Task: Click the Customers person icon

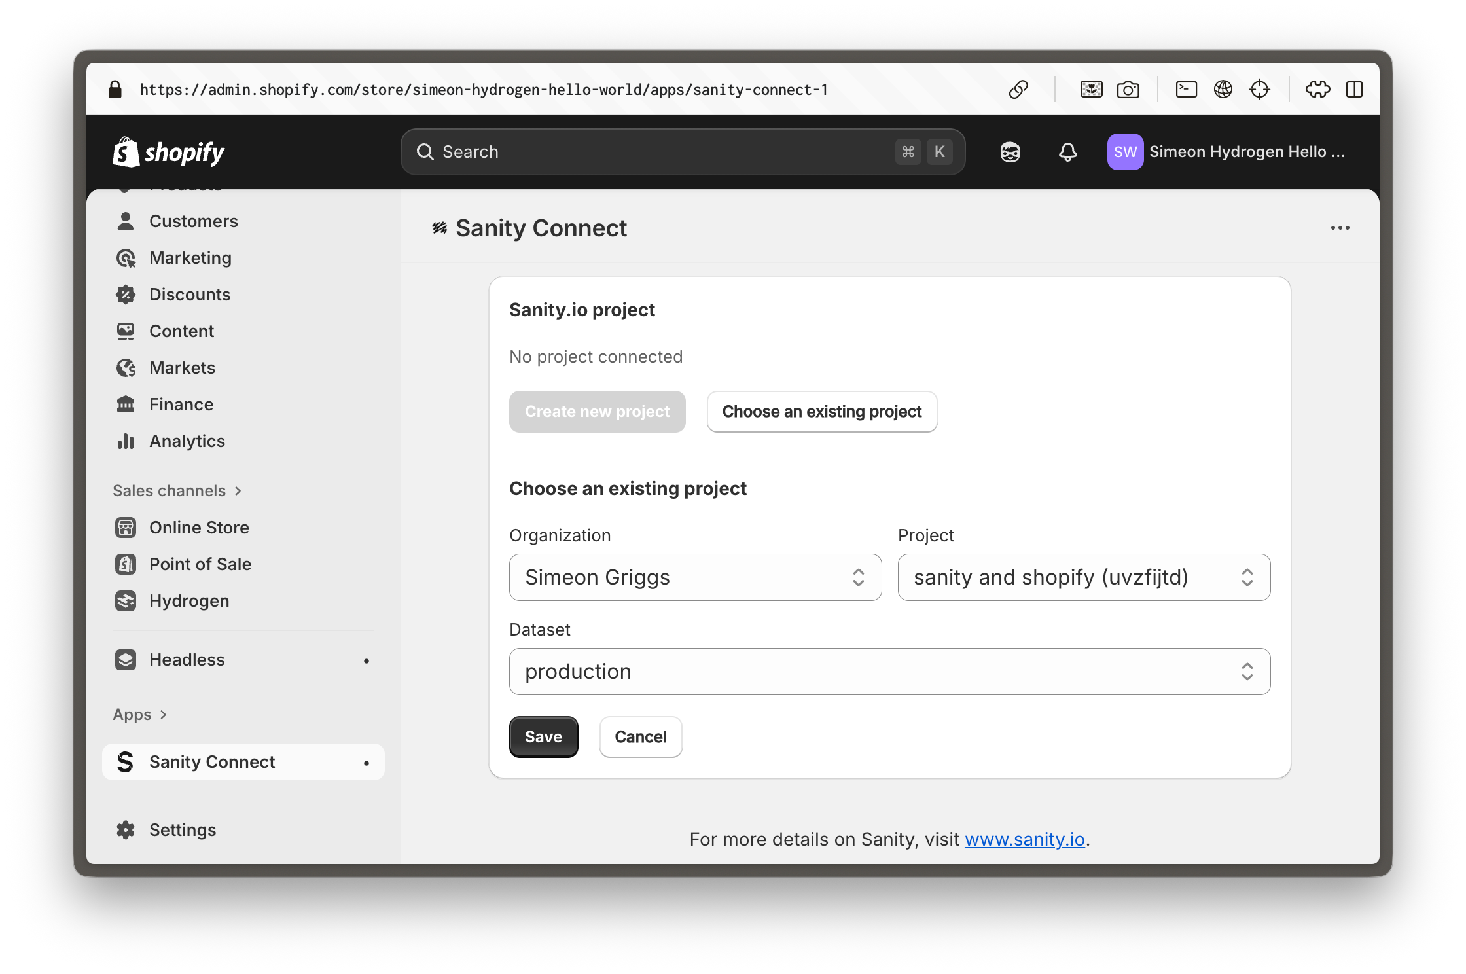Action: click(126, 221)
